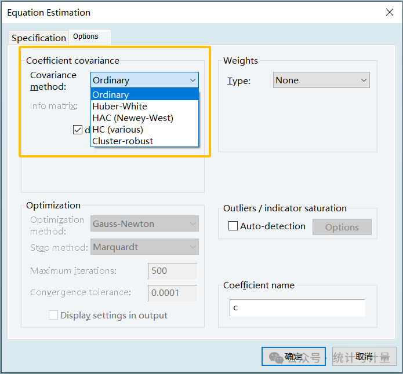Viewport: 403px width, 374px height.
Task: Toggle the d.f. adjustment checkbox
Action: click(x=77, y=130)
